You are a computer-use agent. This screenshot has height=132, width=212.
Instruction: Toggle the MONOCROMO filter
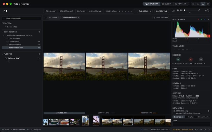coord(95,11)
